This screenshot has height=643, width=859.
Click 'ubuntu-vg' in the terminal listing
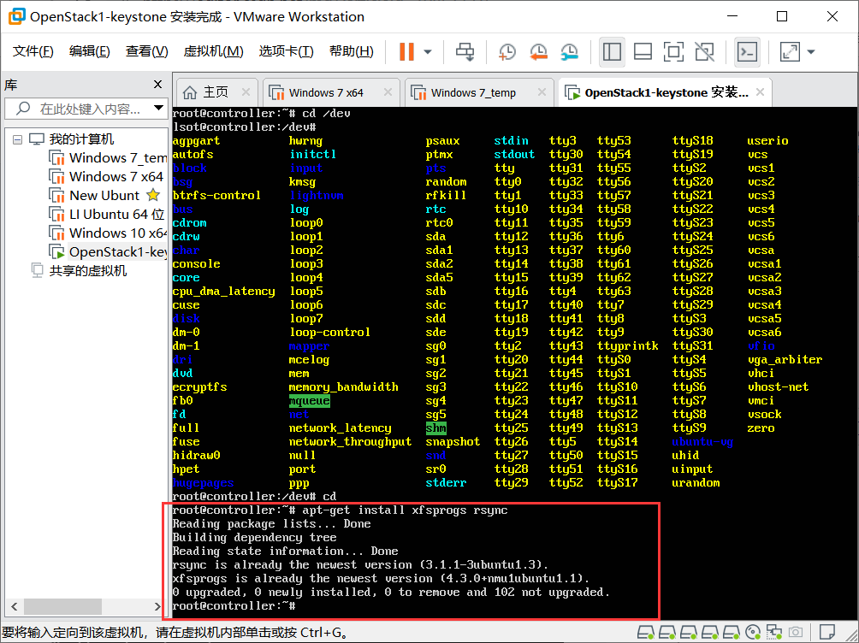(702, 441)
